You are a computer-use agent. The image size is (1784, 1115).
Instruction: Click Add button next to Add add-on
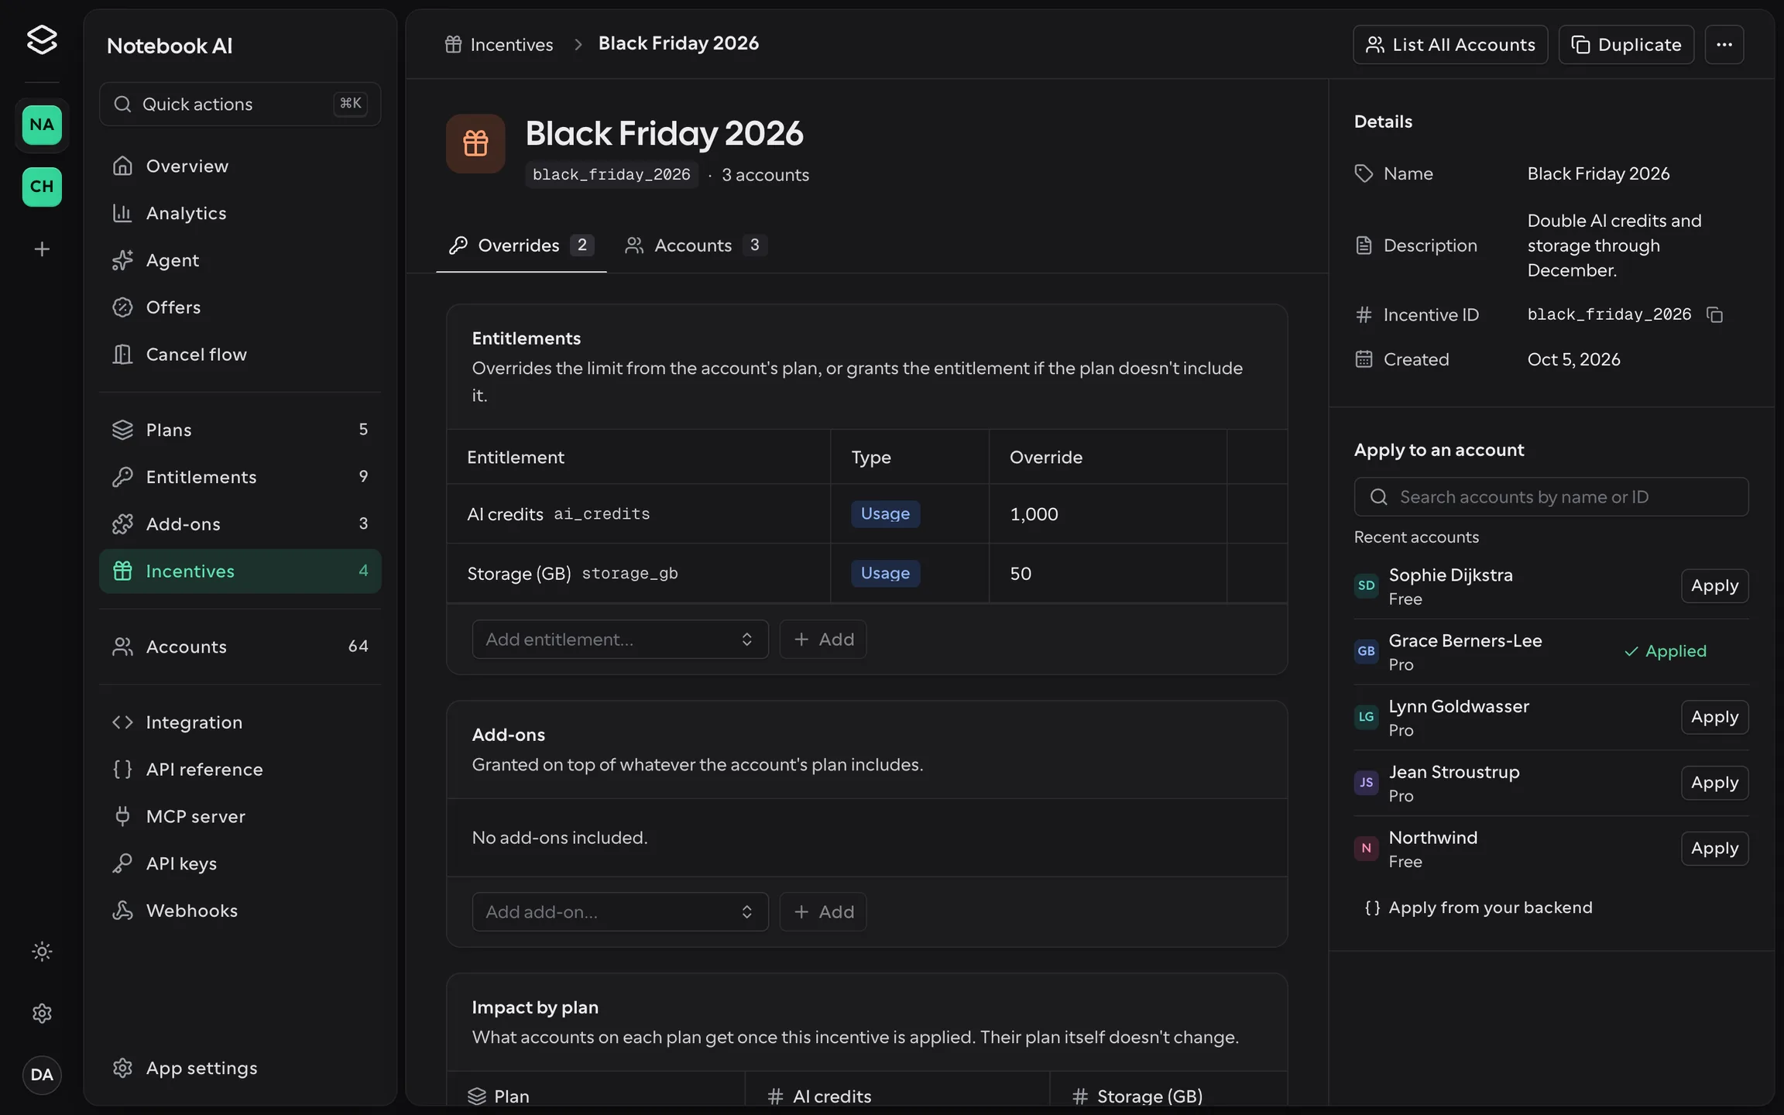pos(823,911)
